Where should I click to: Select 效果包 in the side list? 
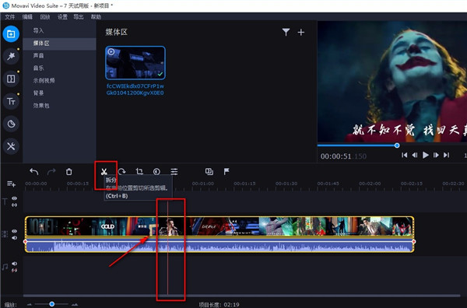(x=59, y=106)
